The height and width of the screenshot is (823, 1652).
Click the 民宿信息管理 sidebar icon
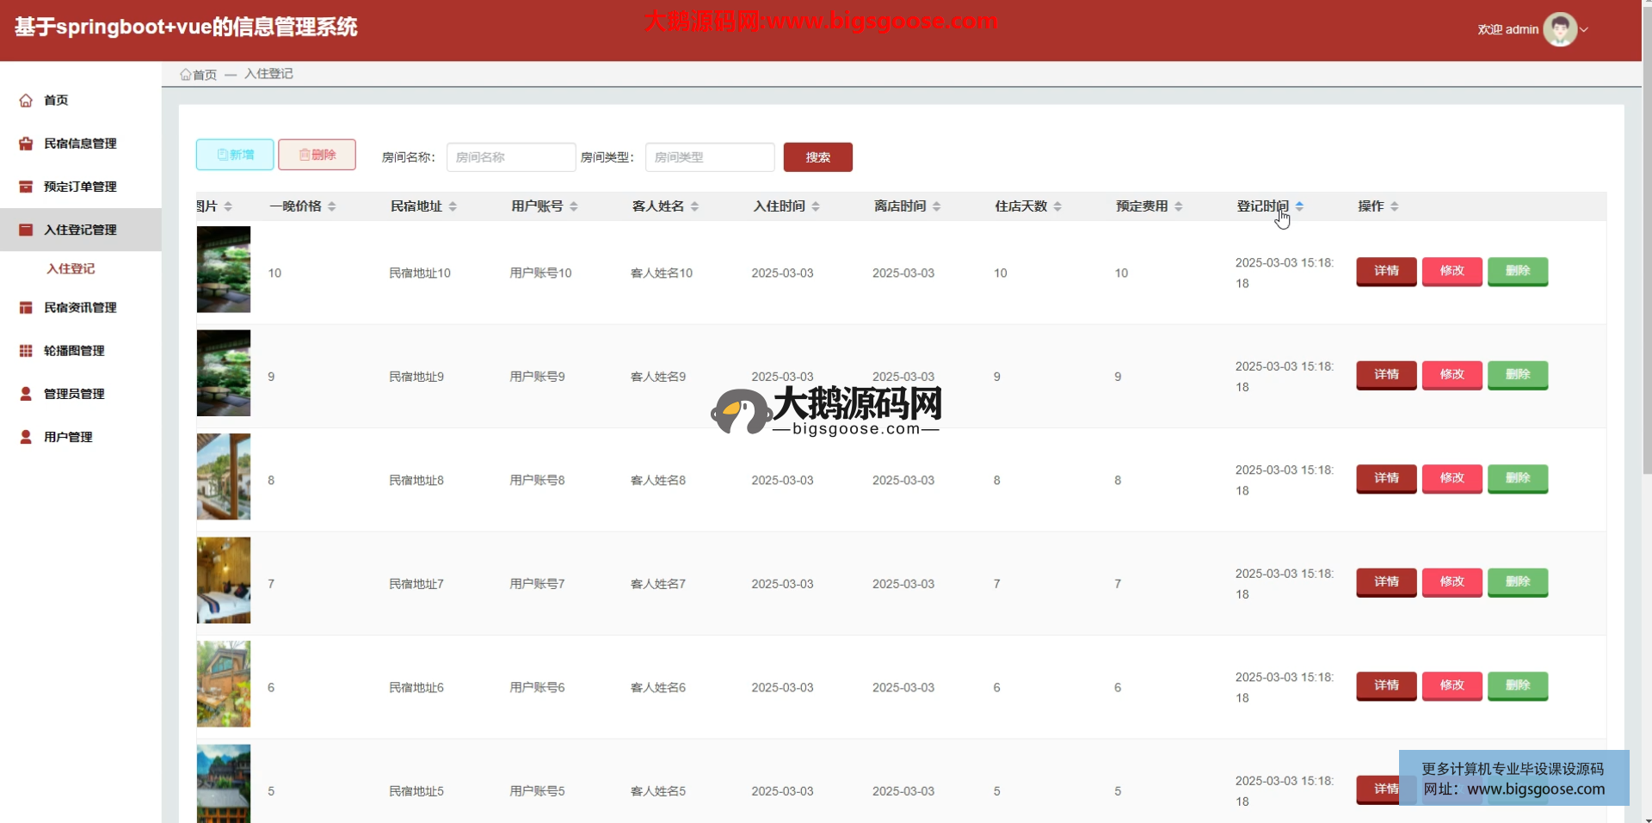click(x=26, y=144)
